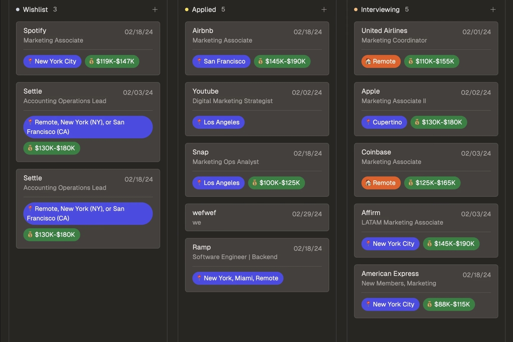Click the Wishlist column title
Image resolution: width=513 pixels, height=342 pixels.
(x=35, y=9)
